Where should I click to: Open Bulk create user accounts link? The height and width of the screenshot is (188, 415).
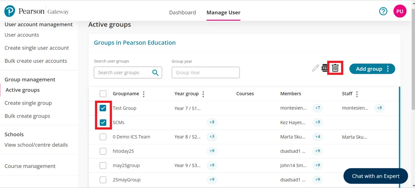pos(36,61)
